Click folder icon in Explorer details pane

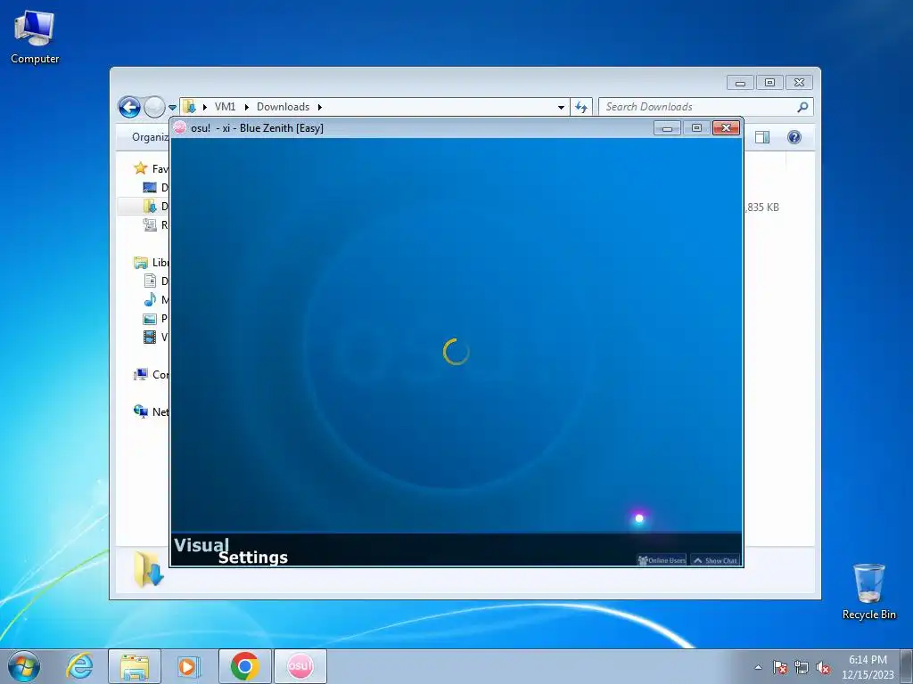149,569
